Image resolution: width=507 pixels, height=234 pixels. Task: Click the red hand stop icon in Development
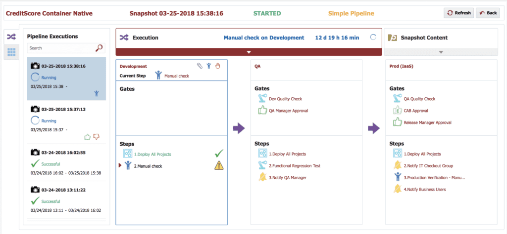pyautogui.click(x=218, y=66)
